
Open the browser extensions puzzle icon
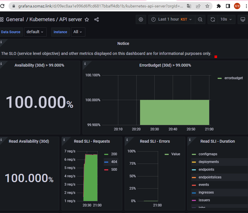tap(219, 6)
